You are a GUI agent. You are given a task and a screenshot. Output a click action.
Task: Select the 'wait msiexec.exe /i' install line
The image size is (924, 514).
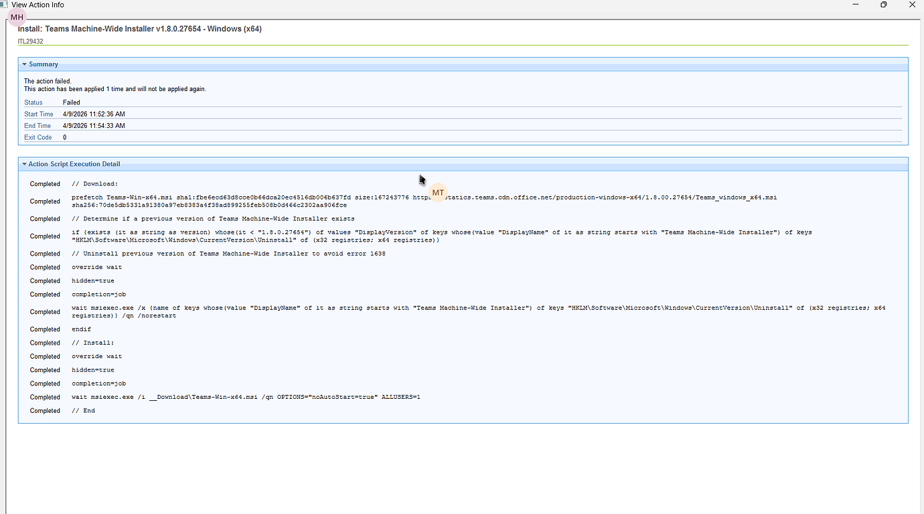click(x=246, y=398)
